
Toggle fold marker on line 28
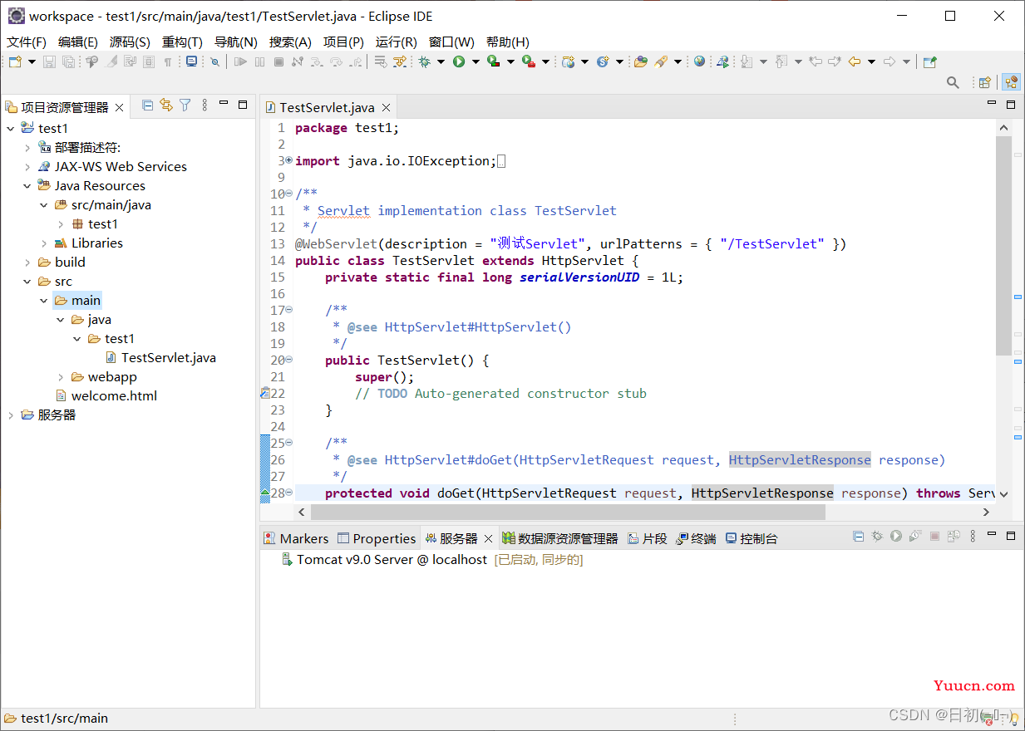pyautogui.click(x=288, y=493)
